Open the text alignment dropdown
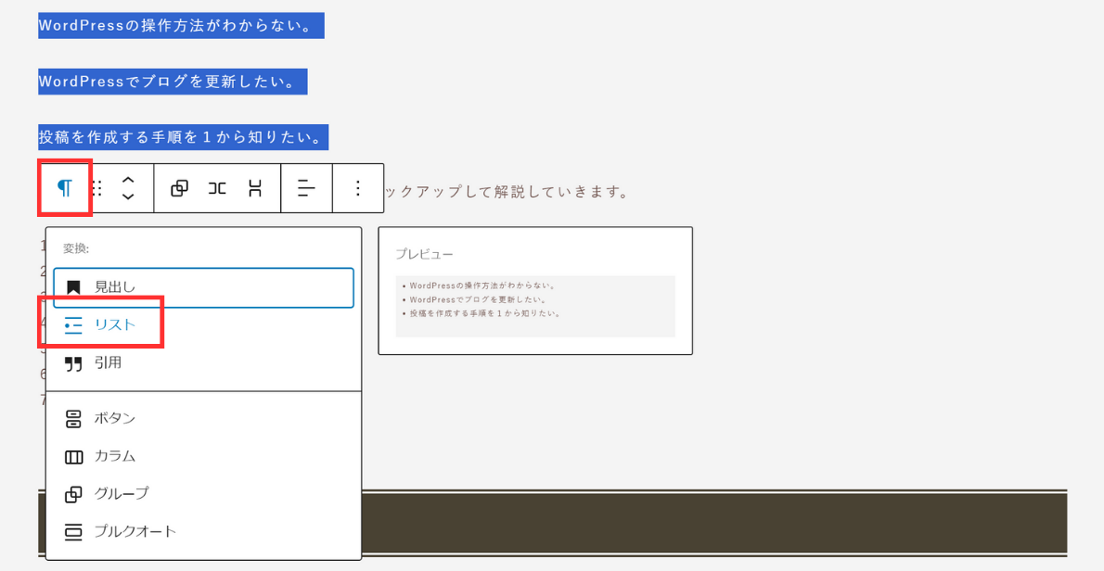This screenshot has height=571, width=1104. (306, 188)
